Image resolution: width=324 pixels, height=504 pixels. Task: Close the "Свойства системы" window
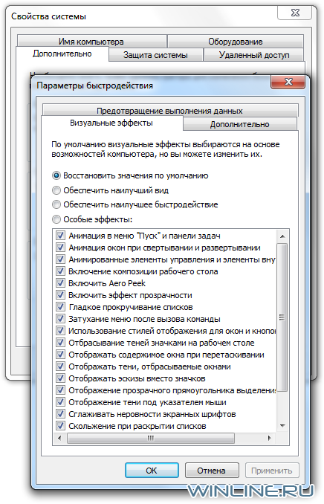point(295,13)
